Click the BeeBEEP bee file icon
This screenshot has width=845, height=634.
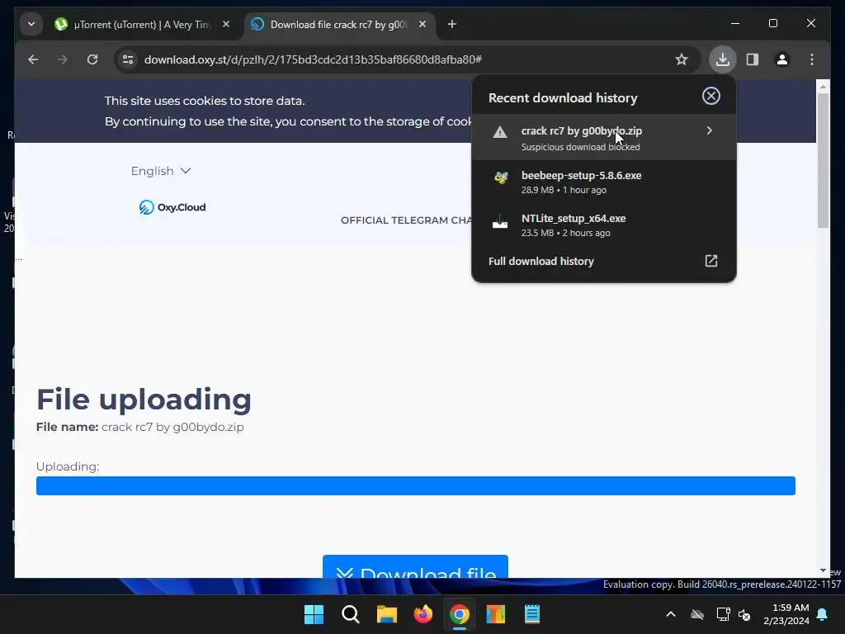click(x=501, y=177)
